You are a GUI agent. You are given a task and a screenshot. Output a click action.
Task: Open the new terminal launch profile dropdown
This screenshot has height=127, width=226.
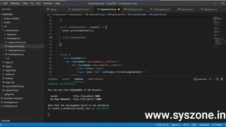pos(213,79)
